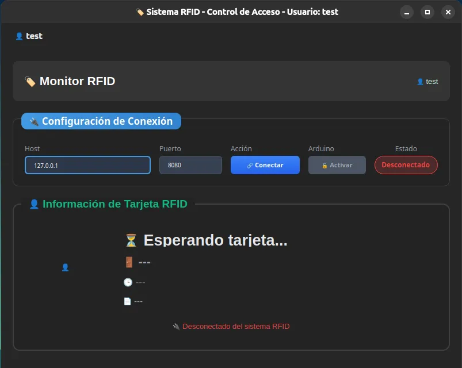This screenshot has width=462, height=368.
Task: Focus the Puerto field containing 8080
Action: [x=190, y=165]
